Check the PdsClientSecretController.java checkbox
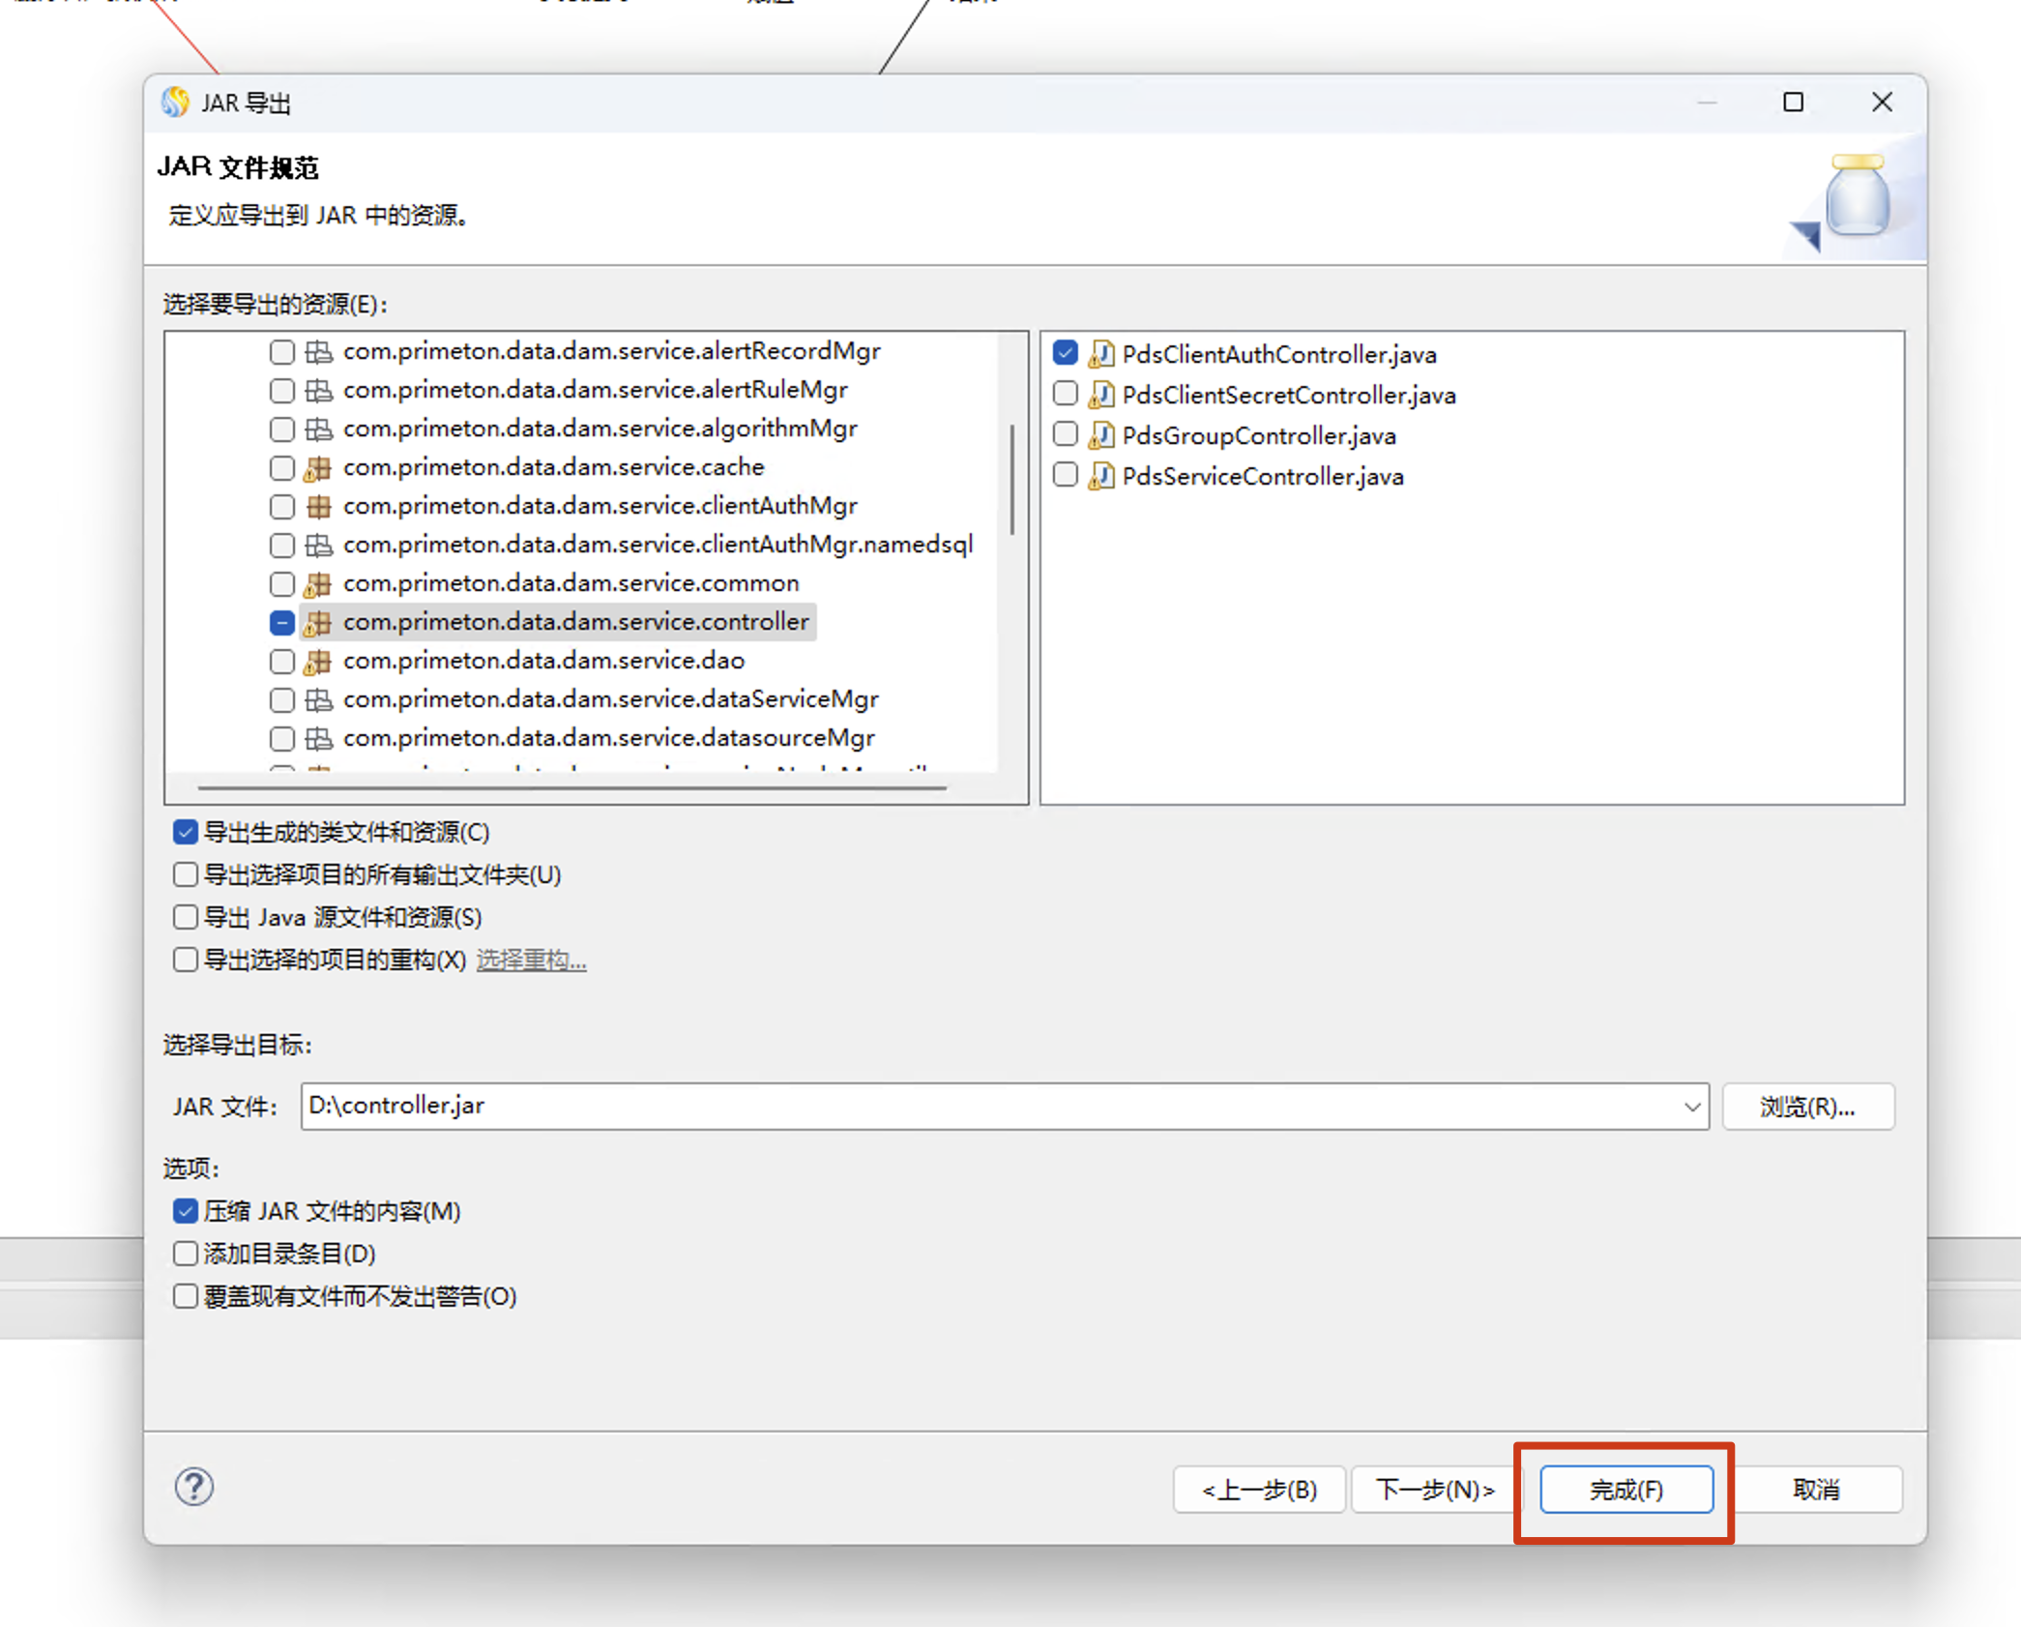The image size is (2021, 1627). pos(1066,395)
